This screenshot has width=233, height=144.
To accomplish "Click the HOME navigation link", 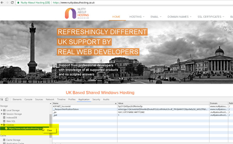I will click(x=116, y=17).
